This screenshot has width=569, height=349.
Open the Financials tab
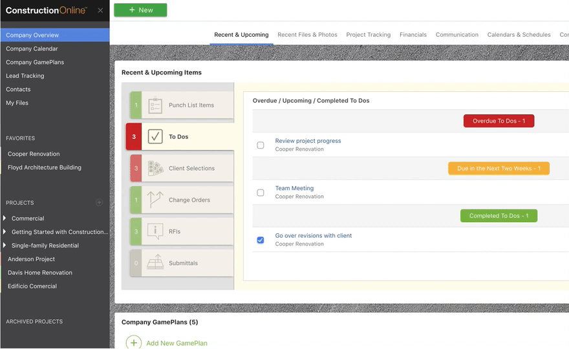(413, 35)
